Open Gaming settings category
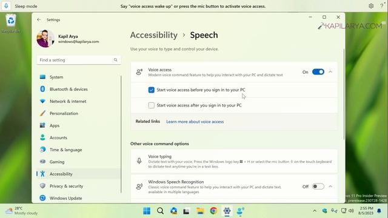This screenshot has height=218, width=388. point(79,162)
